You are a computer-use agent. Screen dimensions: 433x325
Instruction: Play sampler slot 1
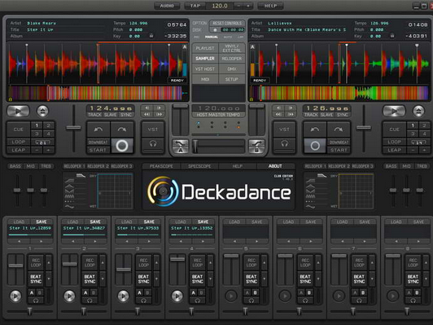tap(15, 296)
